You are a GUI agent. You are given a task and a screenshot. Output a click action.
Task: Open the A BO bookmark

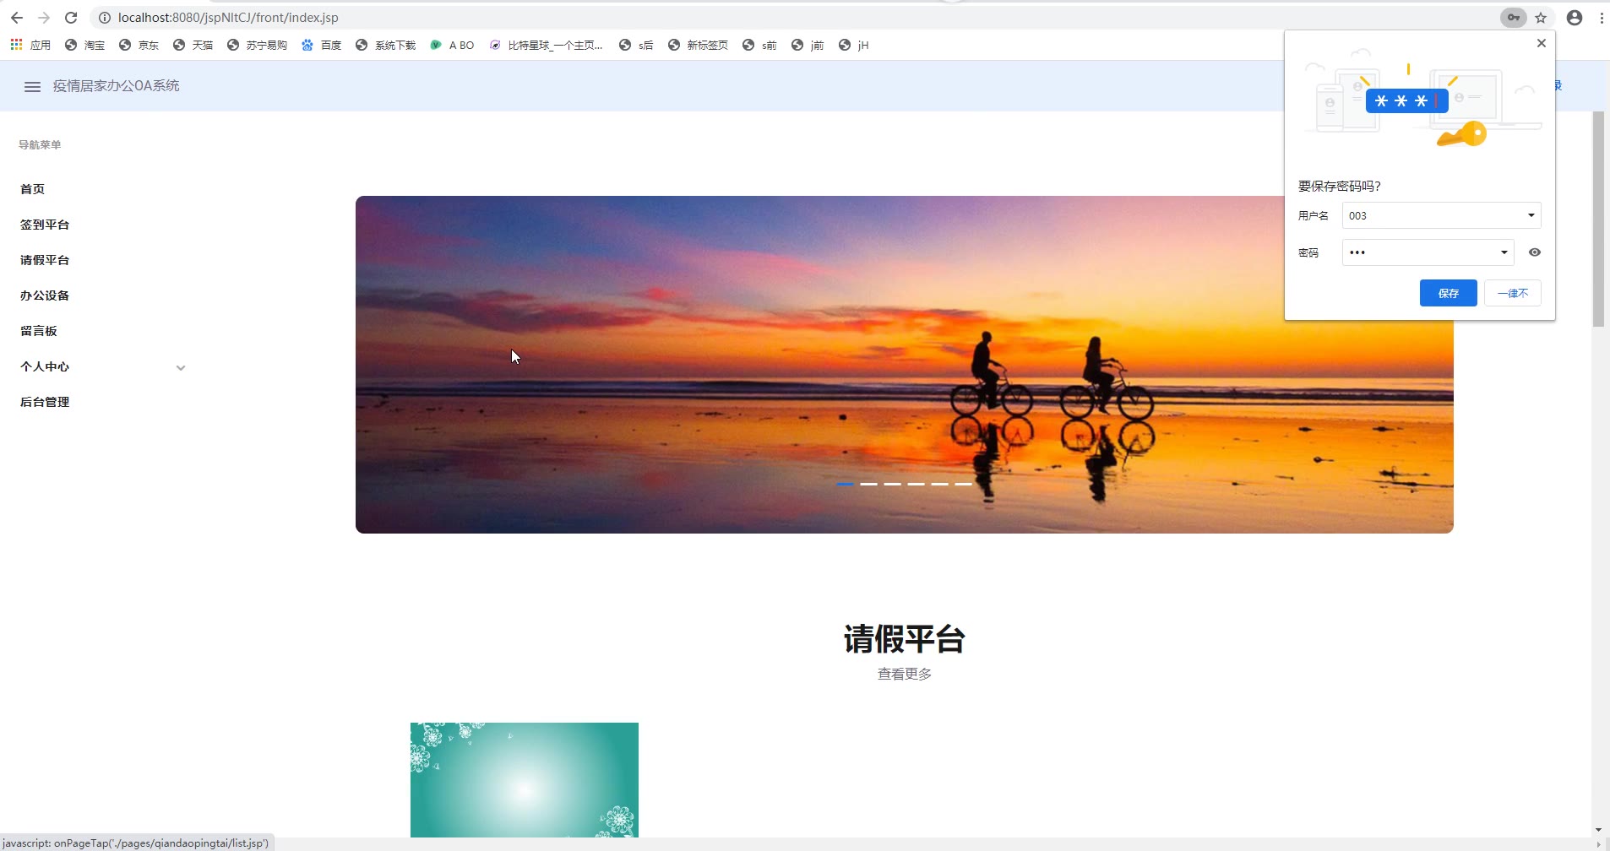(x=452, y=45)
